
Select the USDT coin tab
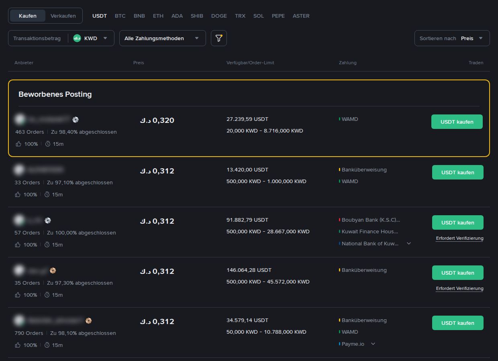[x=100, y=16]
